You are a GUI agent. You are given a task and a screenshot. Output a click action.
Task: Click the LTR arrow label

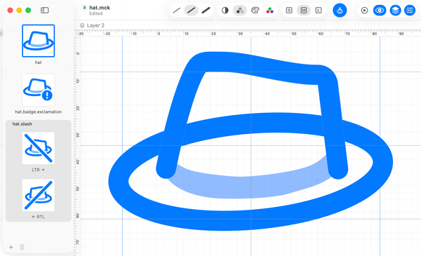(39, 170)
